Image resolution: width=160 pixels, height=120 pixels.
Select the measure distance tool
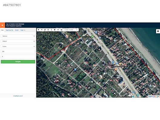coord(58,30)
